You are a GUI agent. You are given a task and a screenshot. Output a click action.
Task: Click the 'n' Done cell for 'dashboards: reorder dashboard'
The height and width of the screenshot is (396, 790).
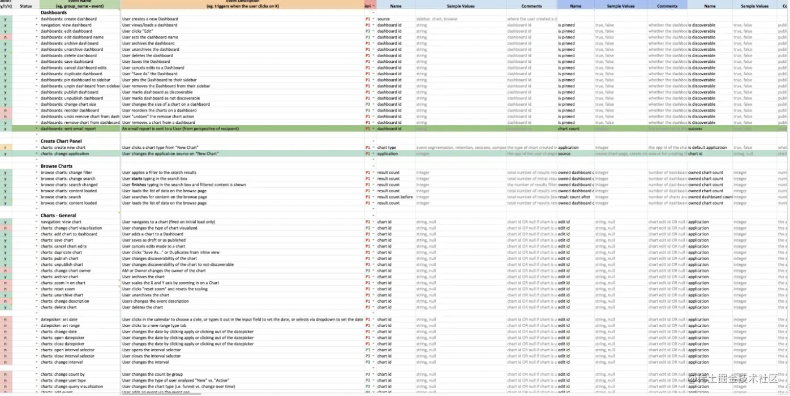6,111
